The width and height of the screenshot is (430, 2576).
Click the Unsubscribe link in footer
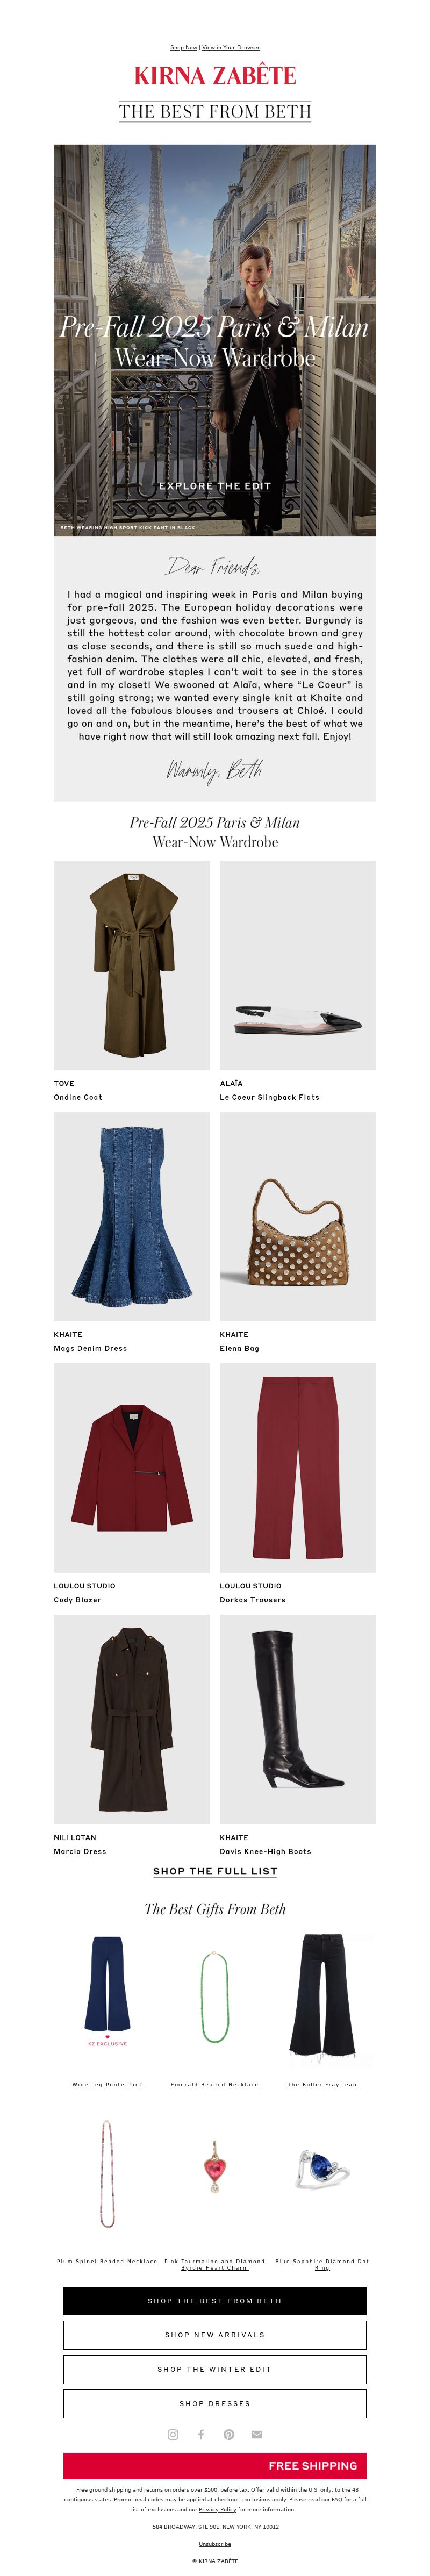(x=215, y=2543)
